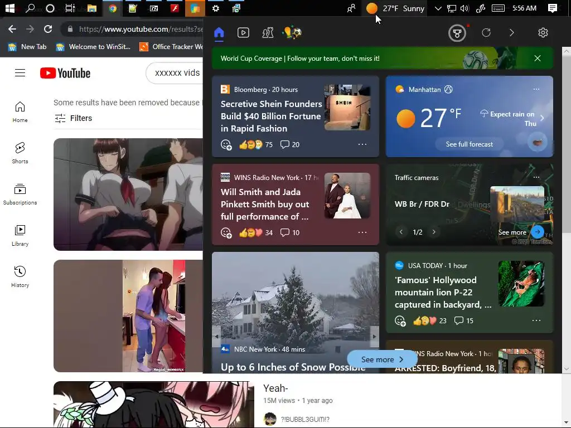Image resolution: width=571 pixels, height=428 pixels.
Task: Open the notification action center
Action: (x=553, y=8)
